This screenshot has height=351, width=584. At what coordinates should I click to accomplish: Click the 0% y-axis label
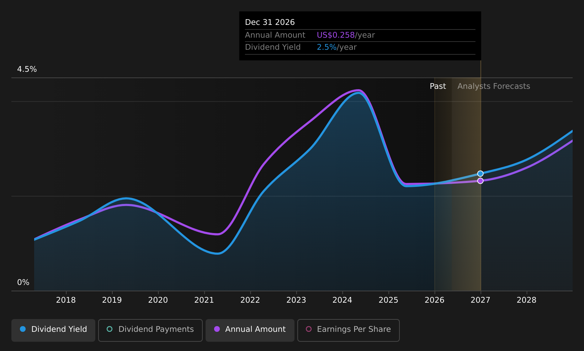pyautogui.click(x=23, y=282)
